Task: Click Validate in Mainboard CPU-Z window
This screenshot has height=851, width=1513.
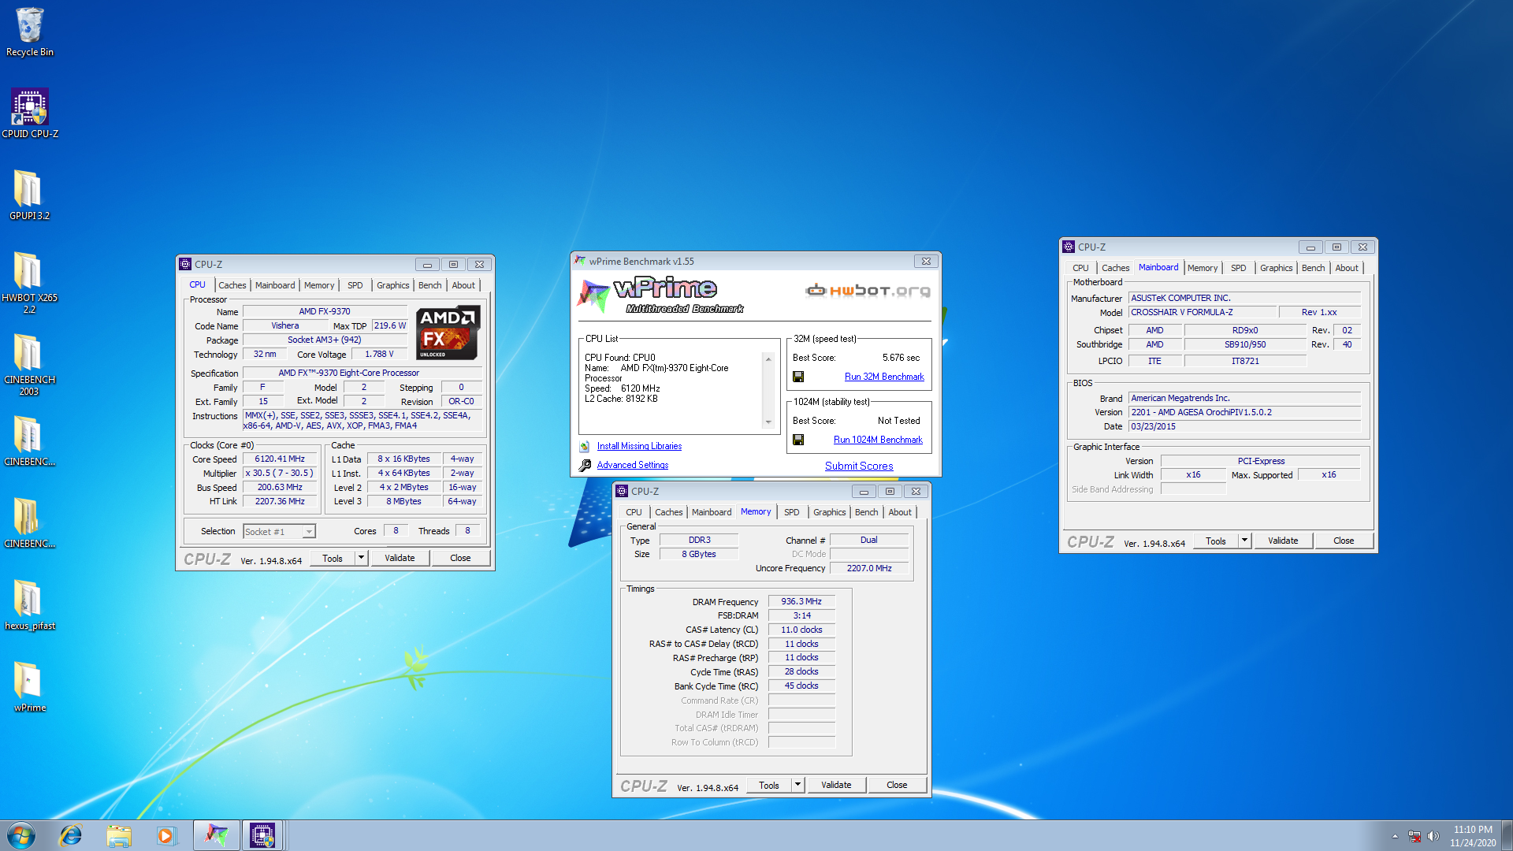Action: coord(1283,541)
